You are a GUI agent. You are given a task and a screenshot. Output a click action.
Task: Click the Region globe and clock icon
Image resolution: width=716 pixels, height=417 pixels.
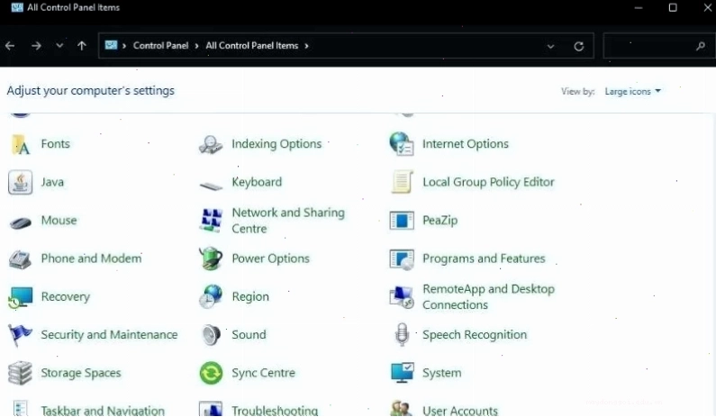tap(211, 297)
